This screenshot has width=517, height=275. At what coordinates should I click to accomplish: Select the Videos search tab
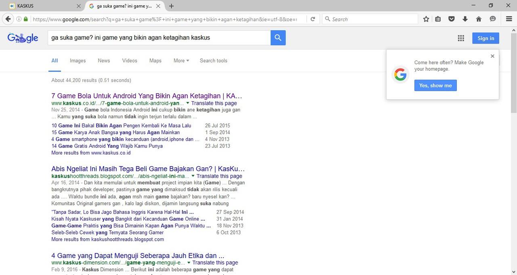pyautogui.click(x=130, y=60)
